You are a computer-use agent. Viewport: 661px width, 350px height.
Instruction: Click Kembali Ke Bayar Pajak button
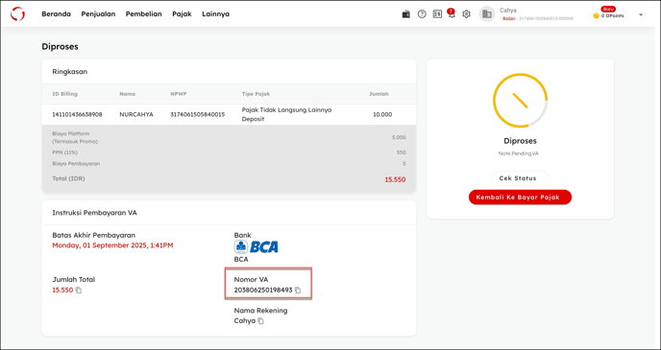pyautogui.click(x=520, y=197)
